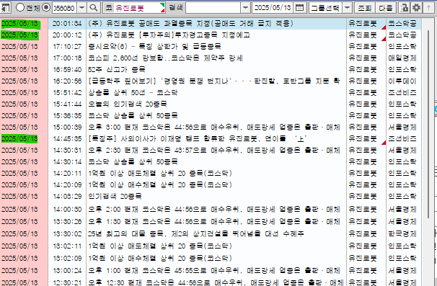Open news '오후 3:00 현재 코스닥은 44:56'
The width and height of the screenshot is (437, 286).
214,128
